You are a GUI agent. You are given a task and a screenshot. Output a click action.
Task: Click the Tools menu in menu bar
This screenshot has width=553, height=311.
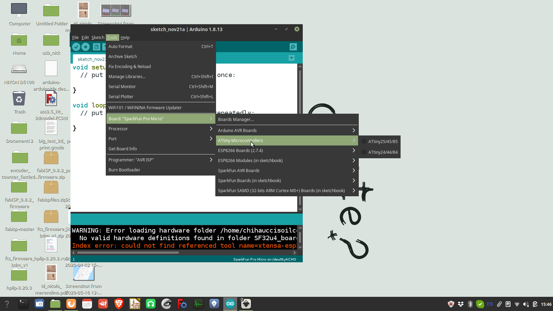pos(112,37)
